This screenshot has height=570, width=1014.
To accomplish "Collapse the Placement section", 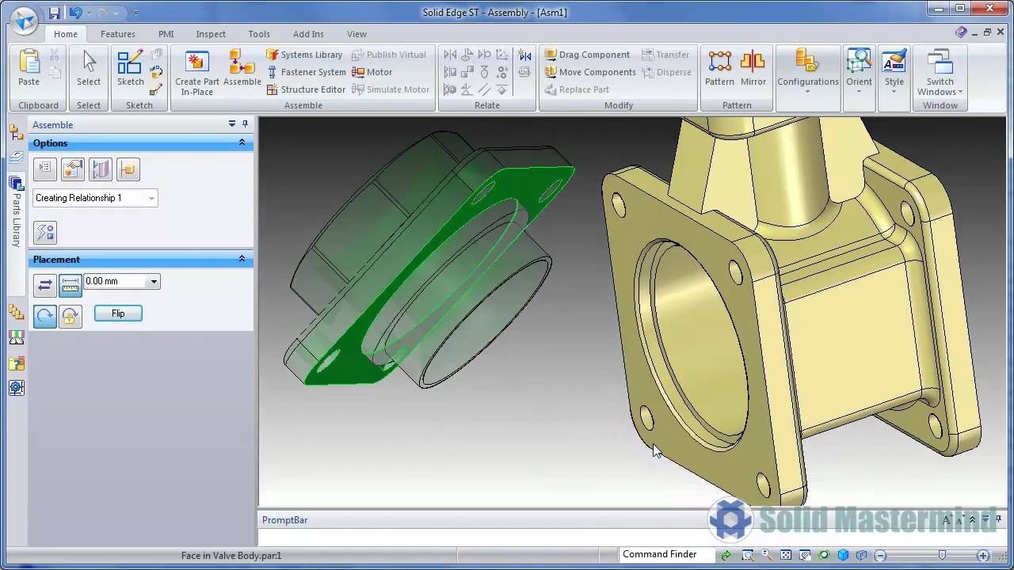I will tap(242, 259).
